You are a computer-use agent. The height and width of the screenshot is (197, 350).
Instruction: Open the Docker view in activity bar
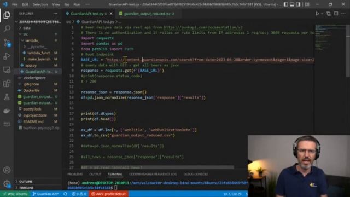click(7, 111)
